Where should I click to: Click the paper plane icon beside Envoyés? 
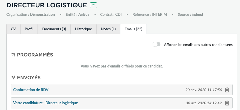(13, 78)
